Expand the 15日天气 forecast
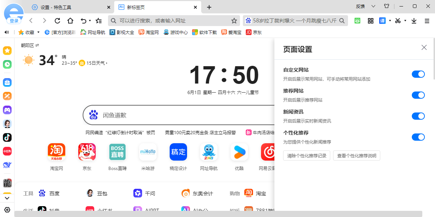This screenshot has height=217, width=435. click(97, 63)
